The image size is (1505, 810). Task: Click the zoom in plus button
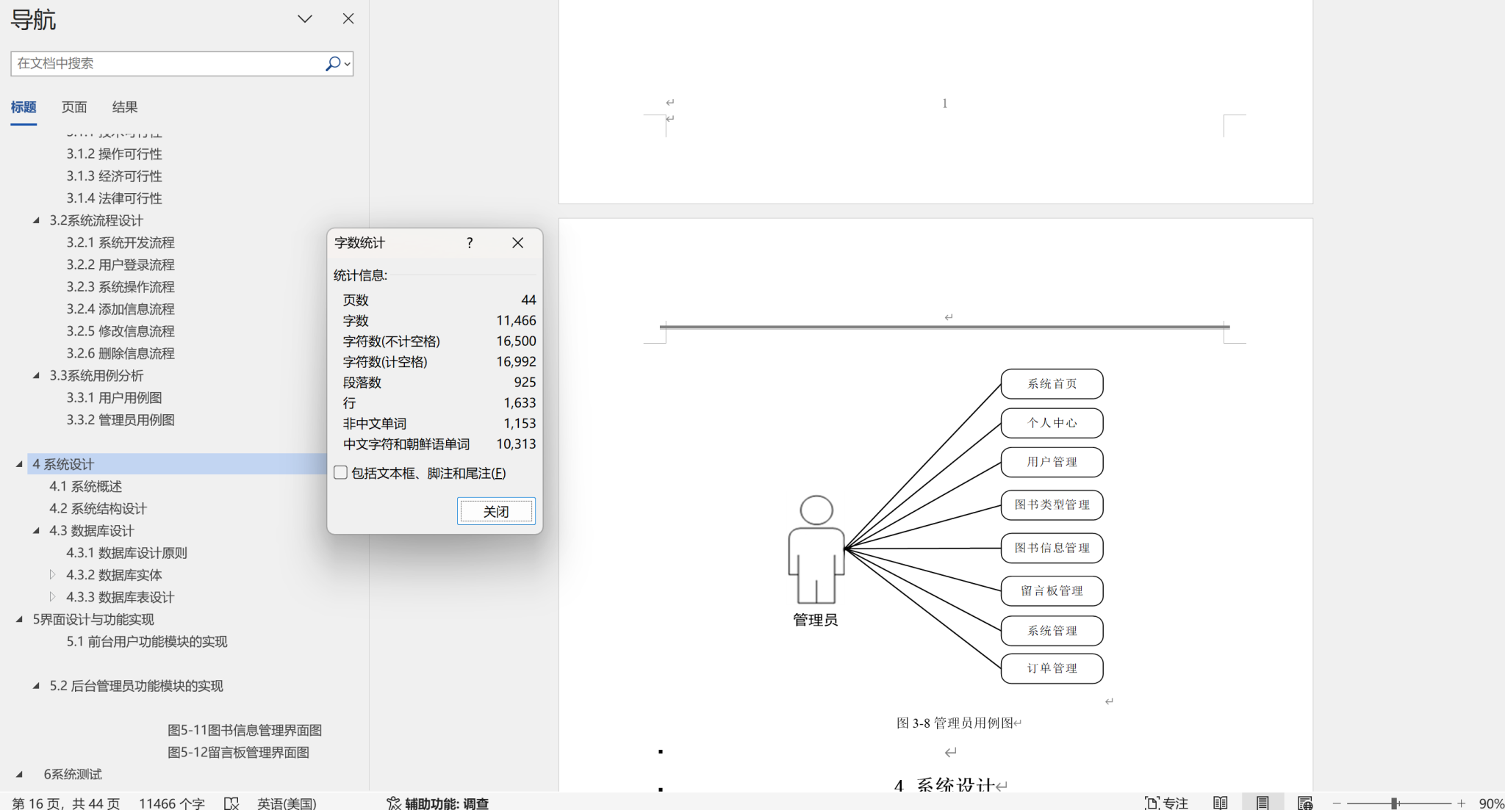[x=1462, y=803]
